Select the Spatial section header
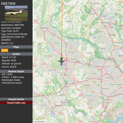 coord(16,54)
